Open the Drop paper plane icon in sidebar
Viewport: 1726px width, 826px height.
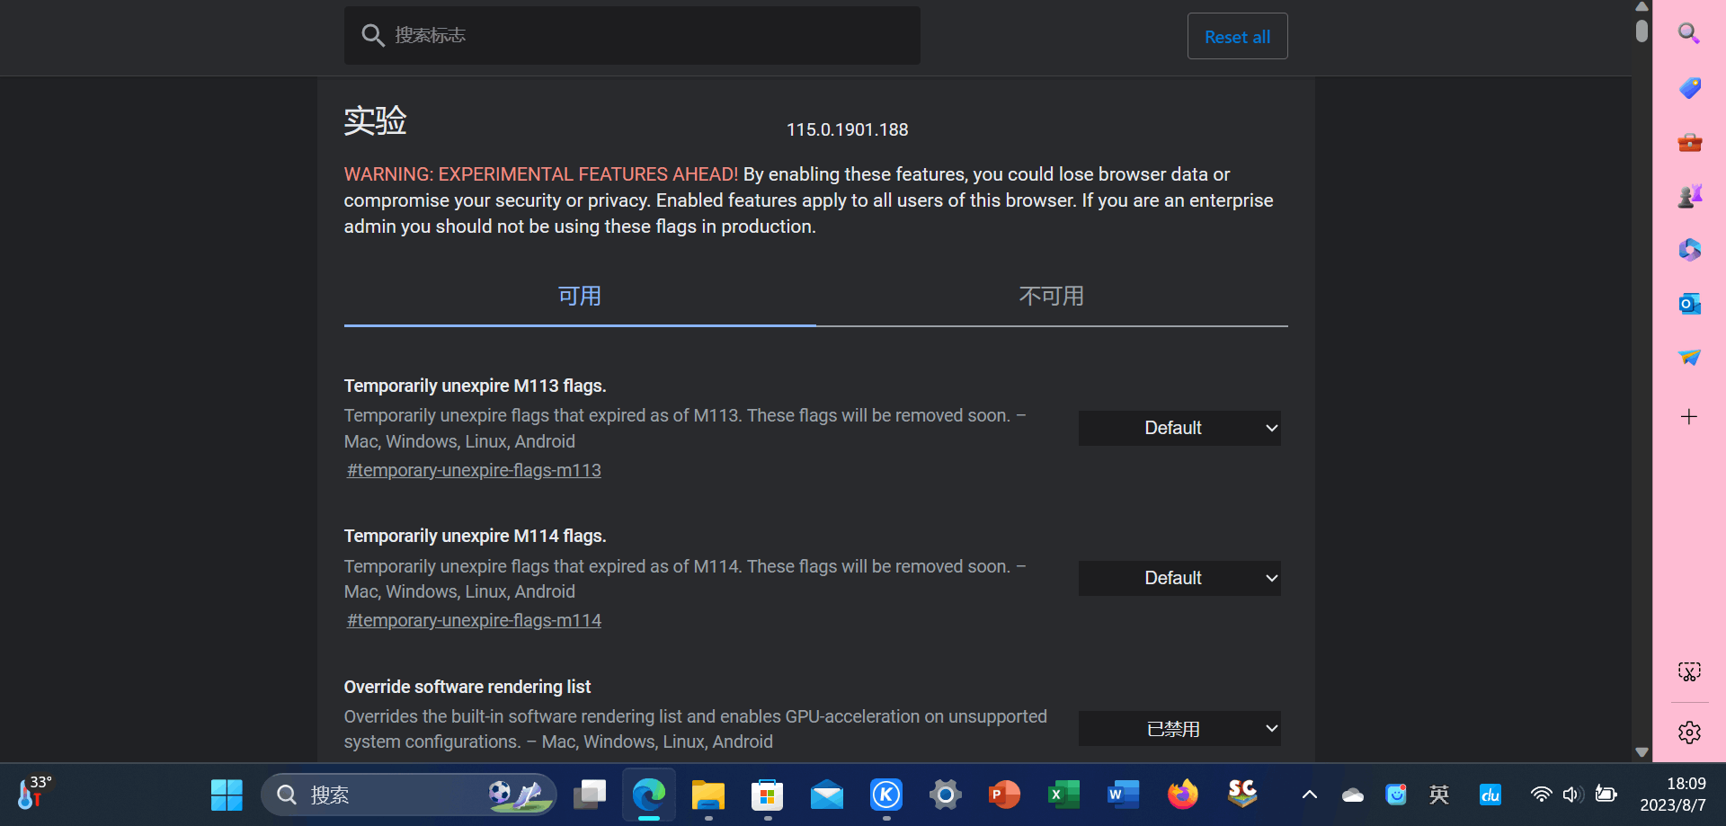[1689, 357]
